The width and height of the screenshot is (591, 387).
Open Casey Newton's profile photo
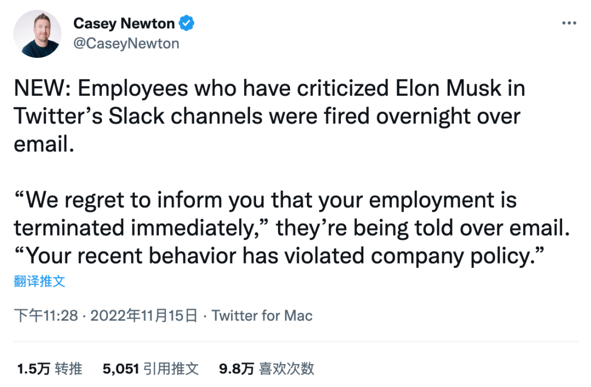(37, 33)
